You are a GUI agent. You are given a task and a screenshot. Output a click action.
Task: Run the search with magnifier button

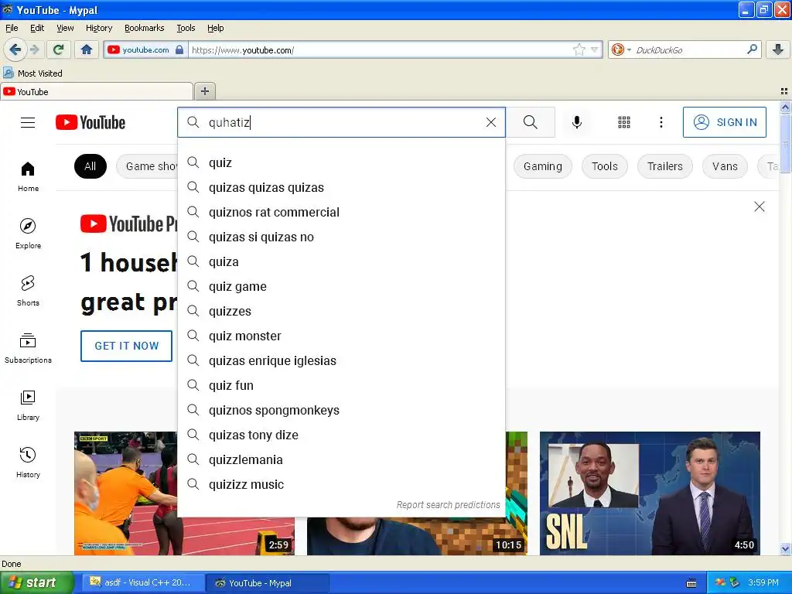(x=531, y=122)
